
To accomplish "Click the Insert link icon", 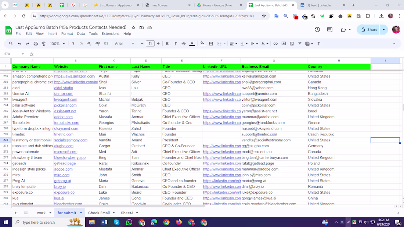I will 275,44.
